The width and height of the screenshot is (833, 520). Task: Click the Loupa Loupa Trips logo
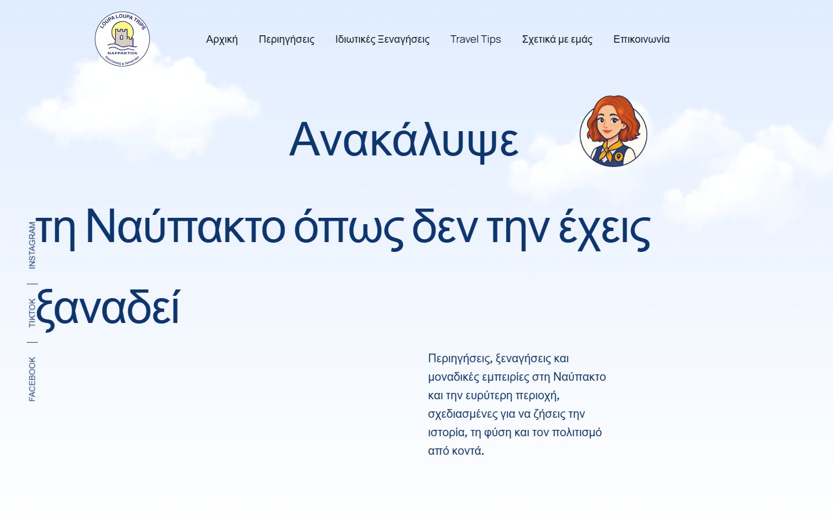[x=123, y=39]
